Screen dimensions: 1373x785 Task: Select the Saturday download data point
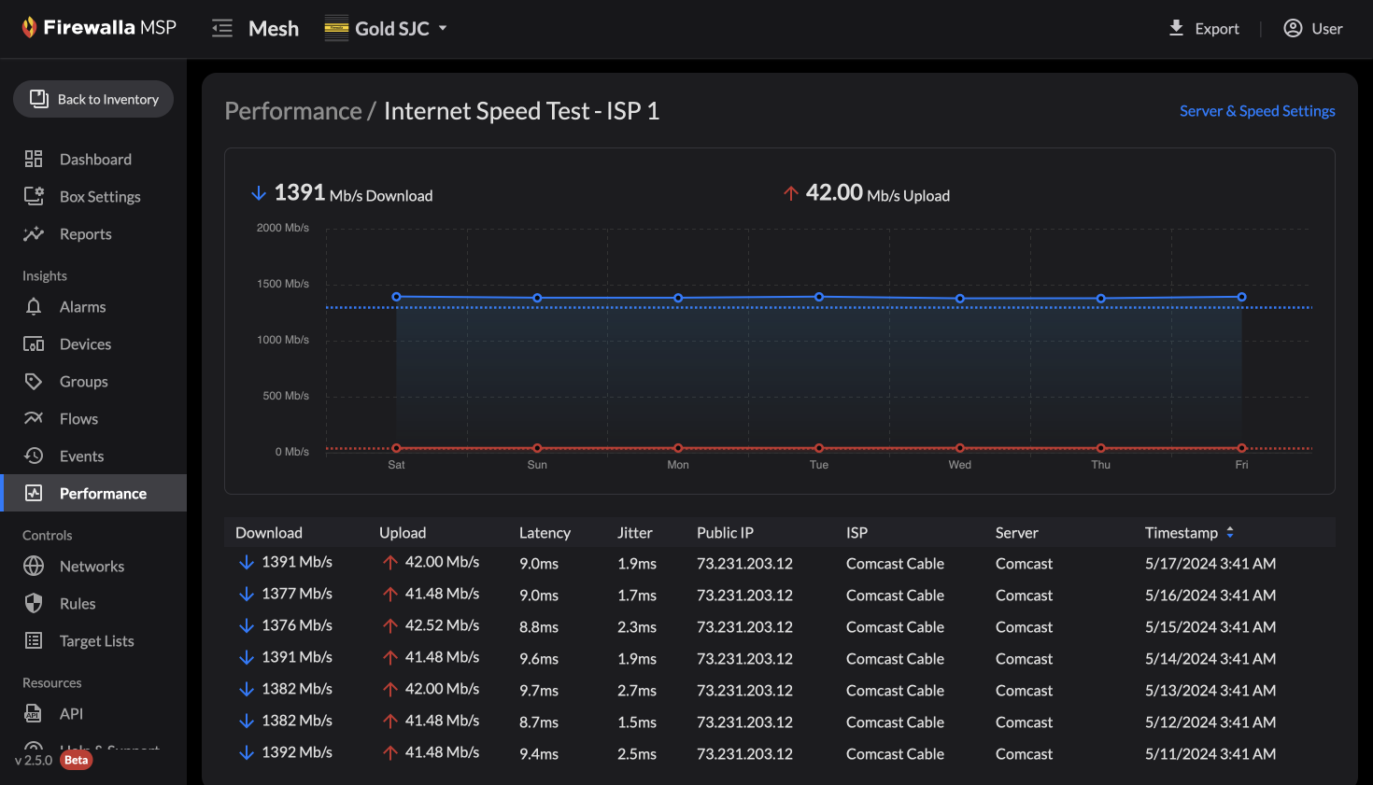pos(396,297)
